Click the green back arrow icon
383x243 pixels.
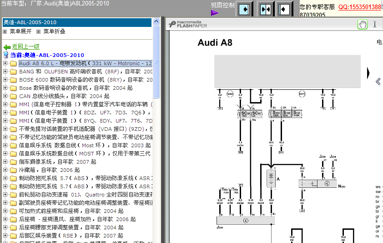(x=7, y=47)
